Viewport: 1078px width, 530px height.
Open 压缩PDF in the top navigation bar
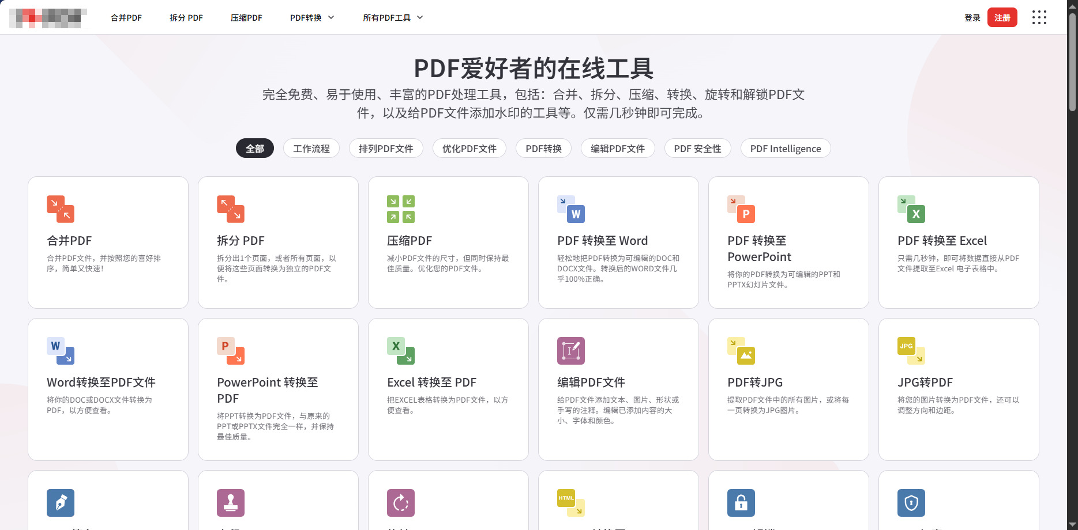coord(246,18)
